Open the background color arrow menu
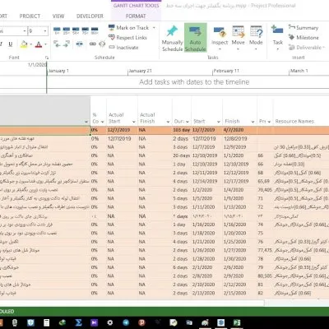The image size is (329, 329). [30, 44]
